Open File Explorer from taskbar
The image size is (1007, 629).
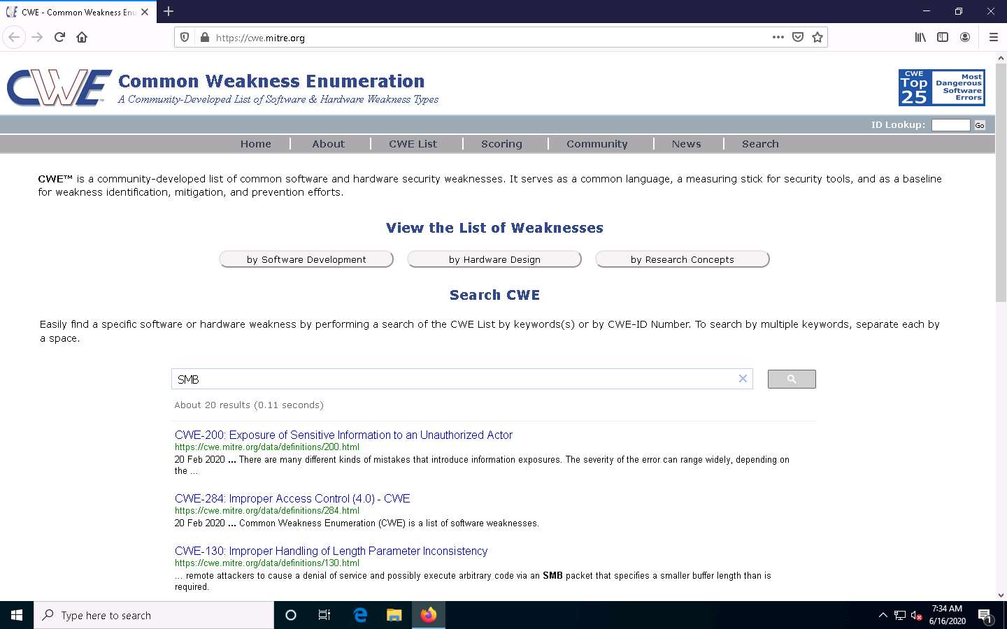[394, 615]
